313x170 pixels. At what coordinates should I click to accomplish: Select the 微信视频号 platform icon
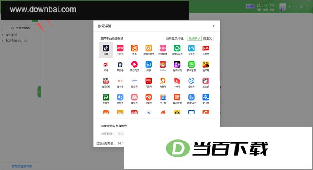149,48
